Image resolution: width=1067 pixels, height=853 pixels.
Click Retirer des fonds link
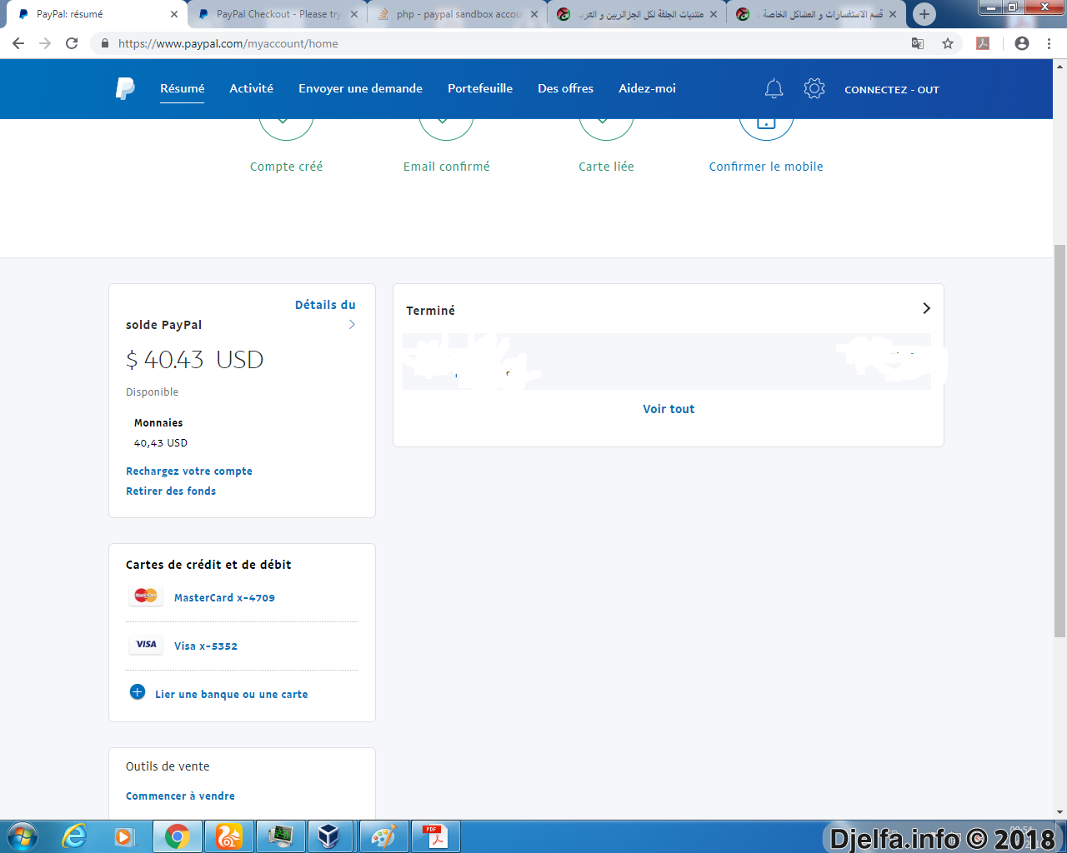pyautogui.click(x=171, y=491)
